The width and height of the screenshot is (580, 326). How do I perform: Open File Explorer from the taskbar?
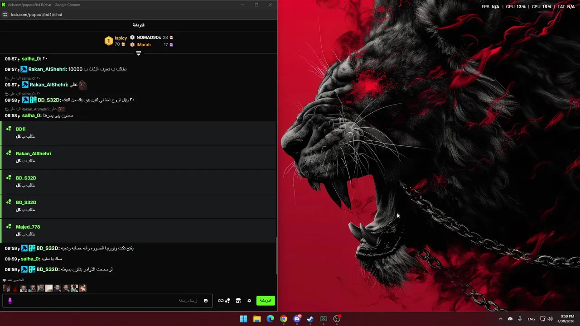point(257,319)
